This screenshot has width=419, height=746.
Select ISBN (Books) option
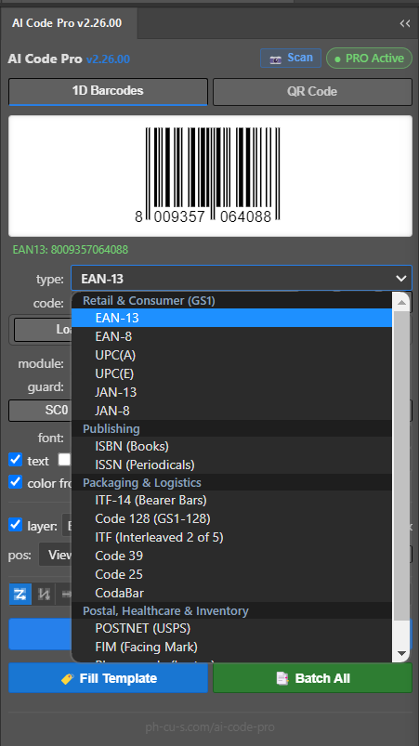point(231,446)
